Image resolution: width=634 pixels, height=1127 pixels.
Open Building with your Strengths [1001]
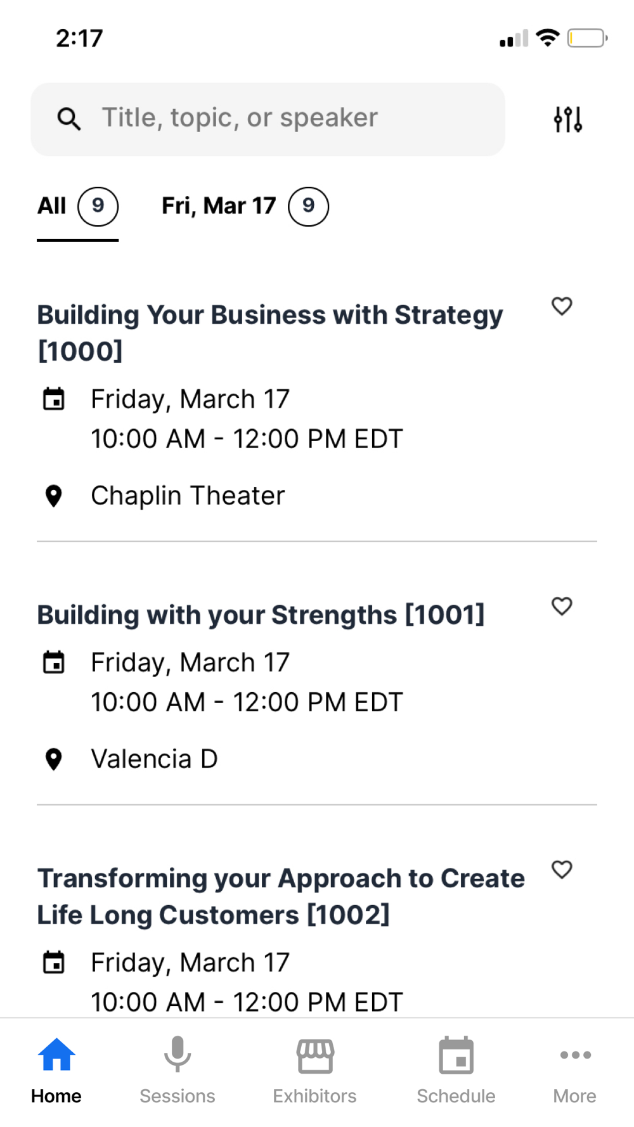261,615
